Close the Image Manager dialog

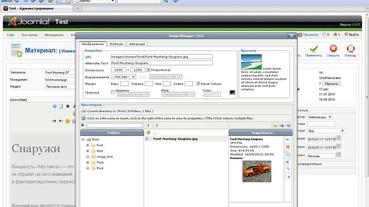pyautogui.click(x=291, y=36)
